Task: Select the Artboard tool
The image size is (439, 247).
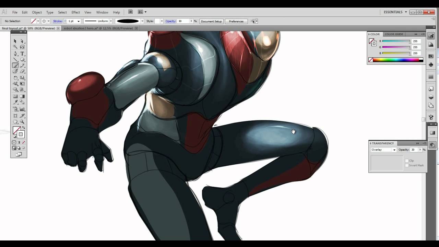Action: point(15,116)
